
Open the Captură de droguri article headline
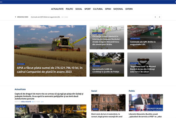pyautogui.click(x=50, y=96)
